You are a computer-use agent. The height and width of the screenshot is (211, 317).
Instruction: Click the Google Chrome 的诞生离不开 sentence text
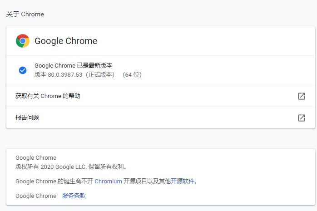54,181
